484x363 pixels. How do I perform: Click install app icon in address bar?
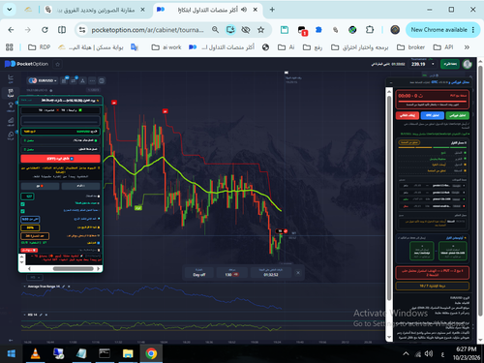[230, 30]
